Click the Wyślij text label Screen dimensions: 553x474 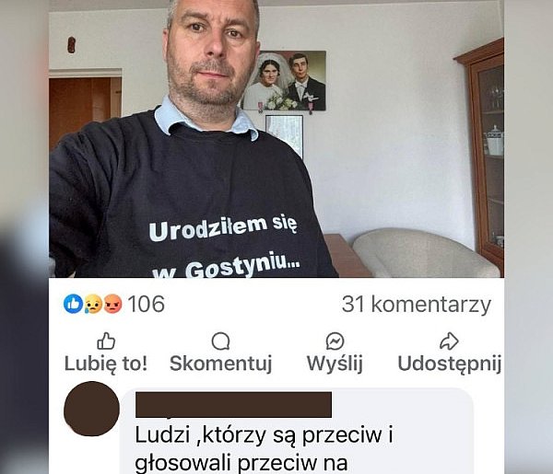335,364
